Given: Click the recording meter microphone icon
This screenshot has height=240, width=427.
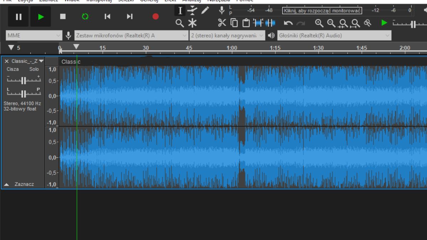Looking at the screenshot, I should click(x=222, y=10).
